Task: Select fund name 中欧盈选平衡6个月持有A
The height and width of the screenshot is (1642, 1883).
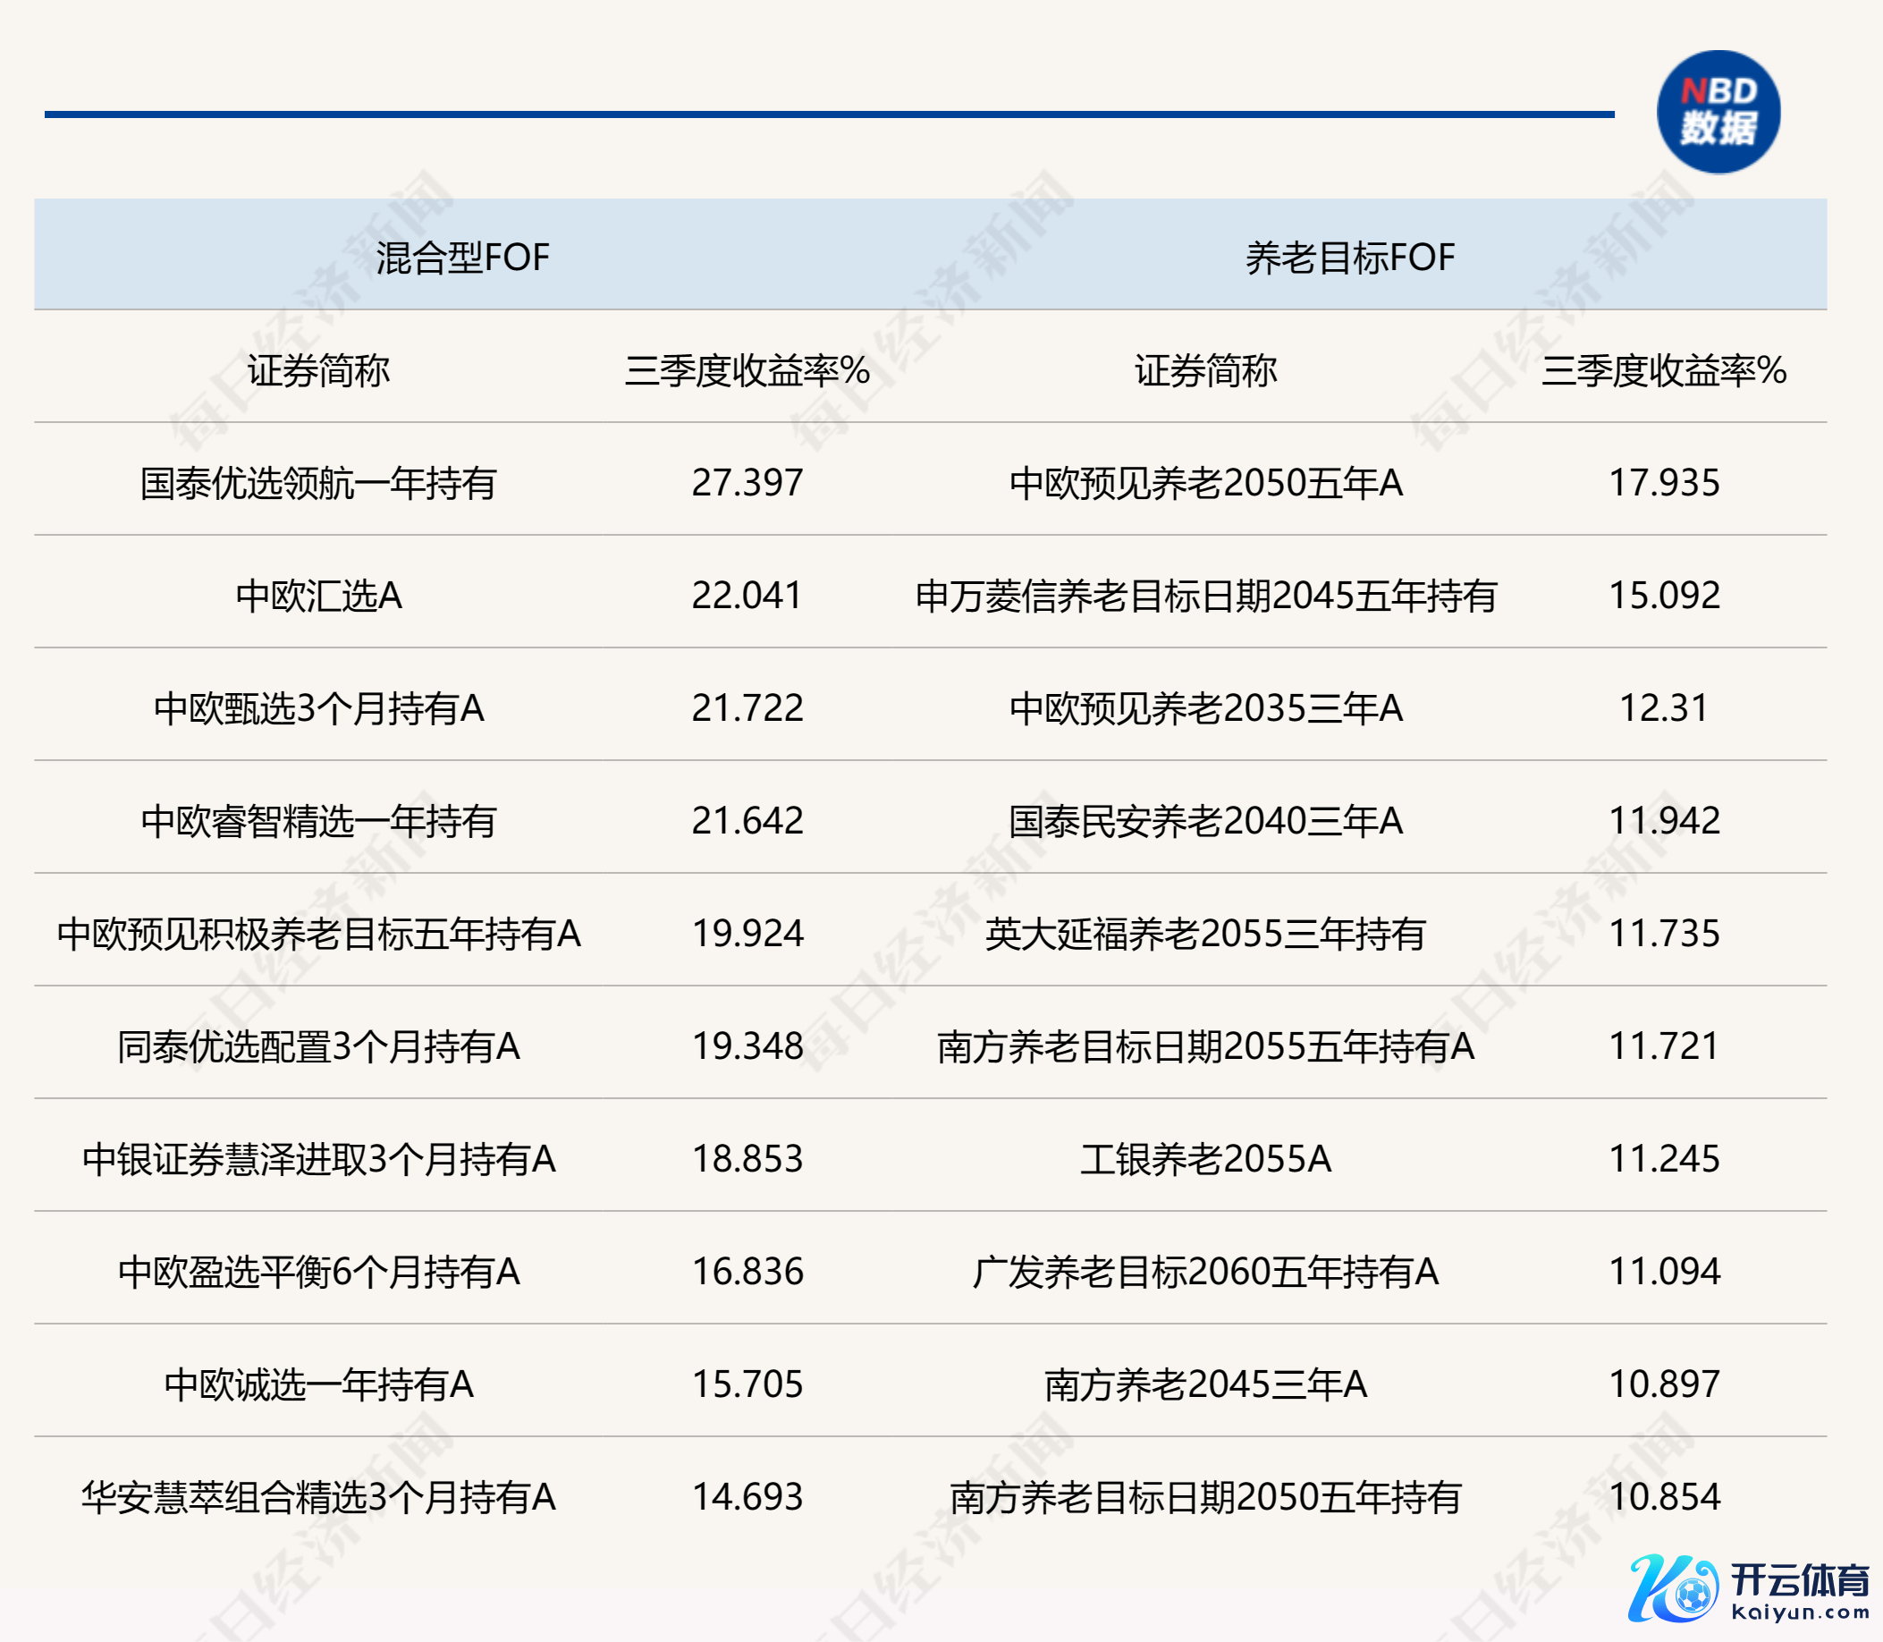Action: tap(318, 1273)
